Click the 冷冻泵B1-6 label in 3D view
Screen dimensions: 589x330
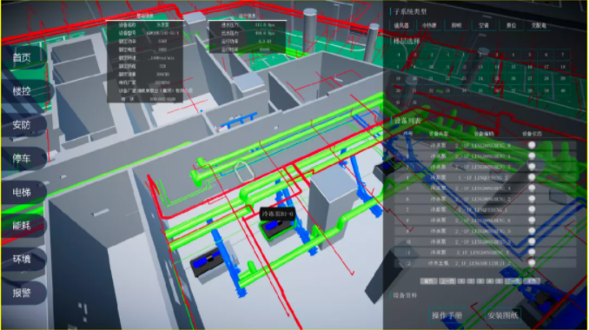pos(278,214)
